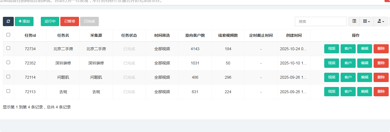Viewport: 390px width, 132px height.
Task: Tick checkbox for task 72114
Action: 8,77
